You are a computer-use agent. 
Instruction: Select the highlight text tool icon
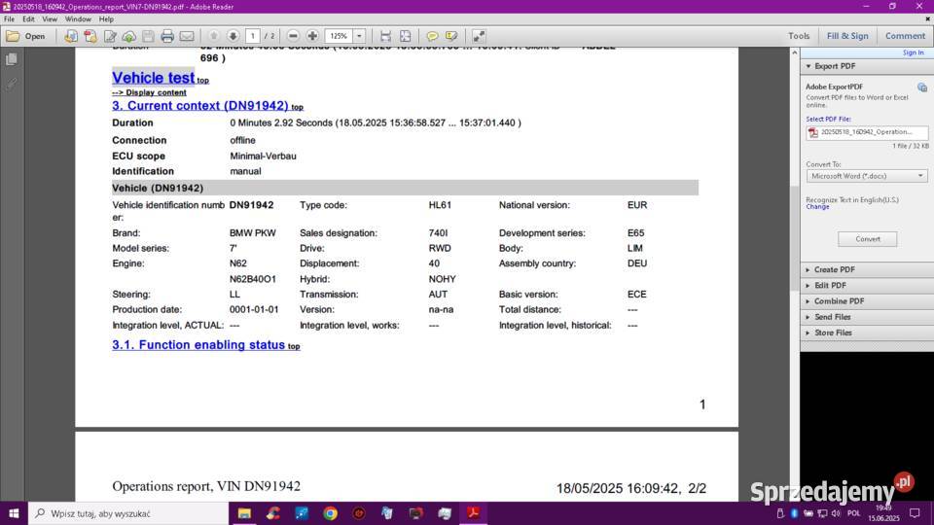click(x=451, y=36)
